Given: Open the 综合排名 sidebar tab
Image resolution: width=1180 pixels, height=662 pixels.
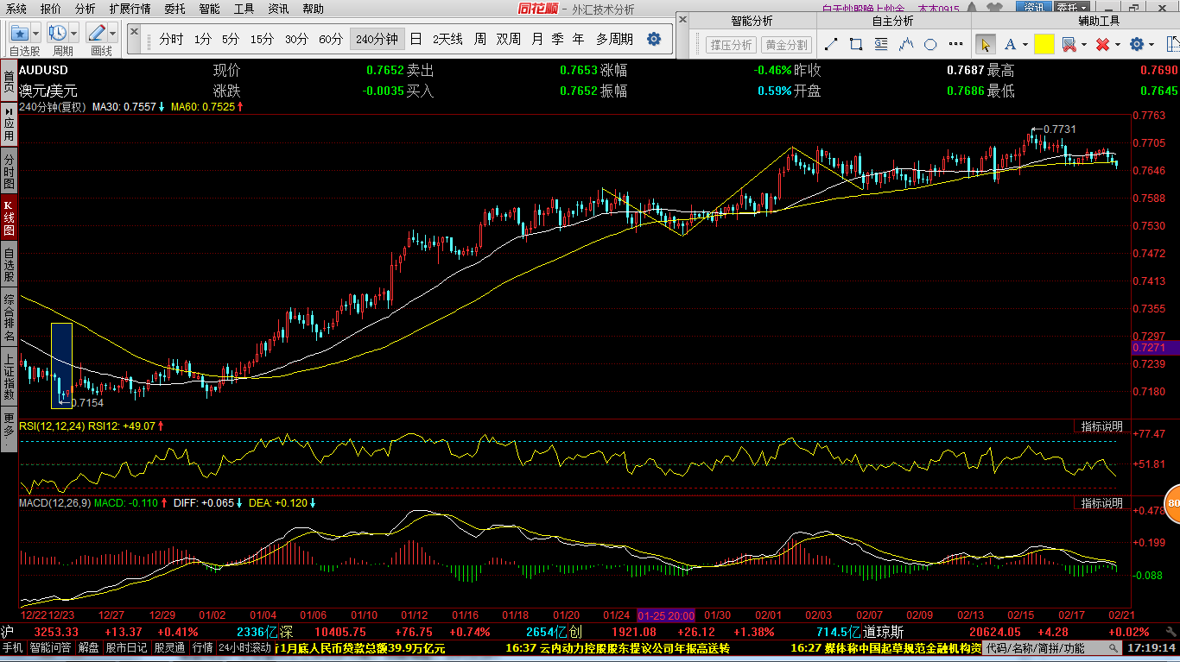Looking at the screenshot, I should 9,317.
